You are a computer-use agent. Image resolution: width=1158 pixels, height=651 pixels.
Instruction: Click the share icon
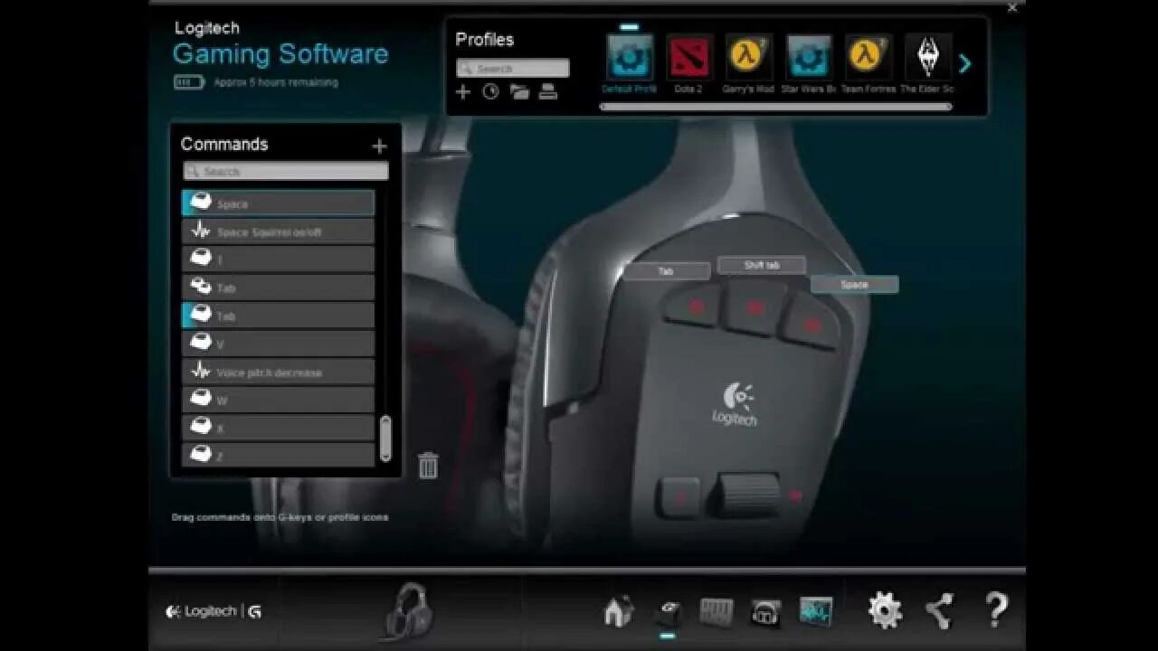[940, 610]
